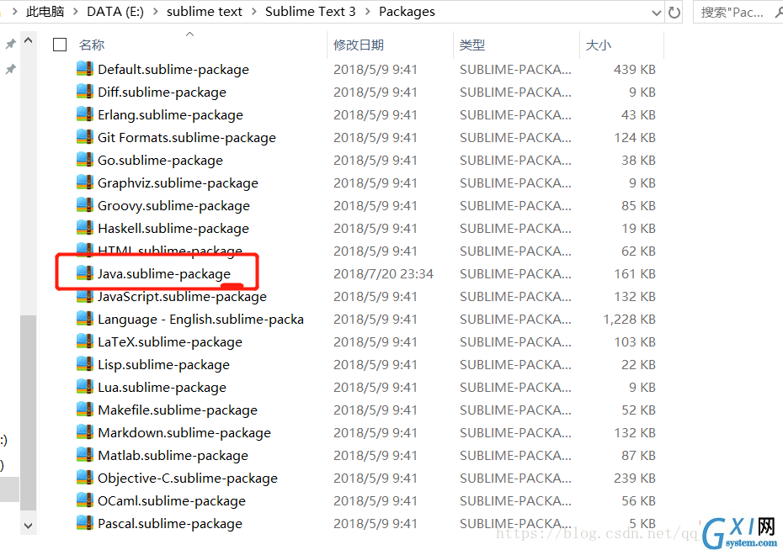Select the Default.sublime-package file name
The height and width of the screenshot is (550, 783).
173,69
